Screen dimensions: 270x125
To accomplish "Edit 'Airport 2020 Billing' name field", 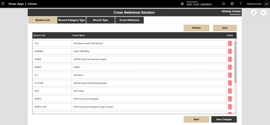I will click(149, 51).
